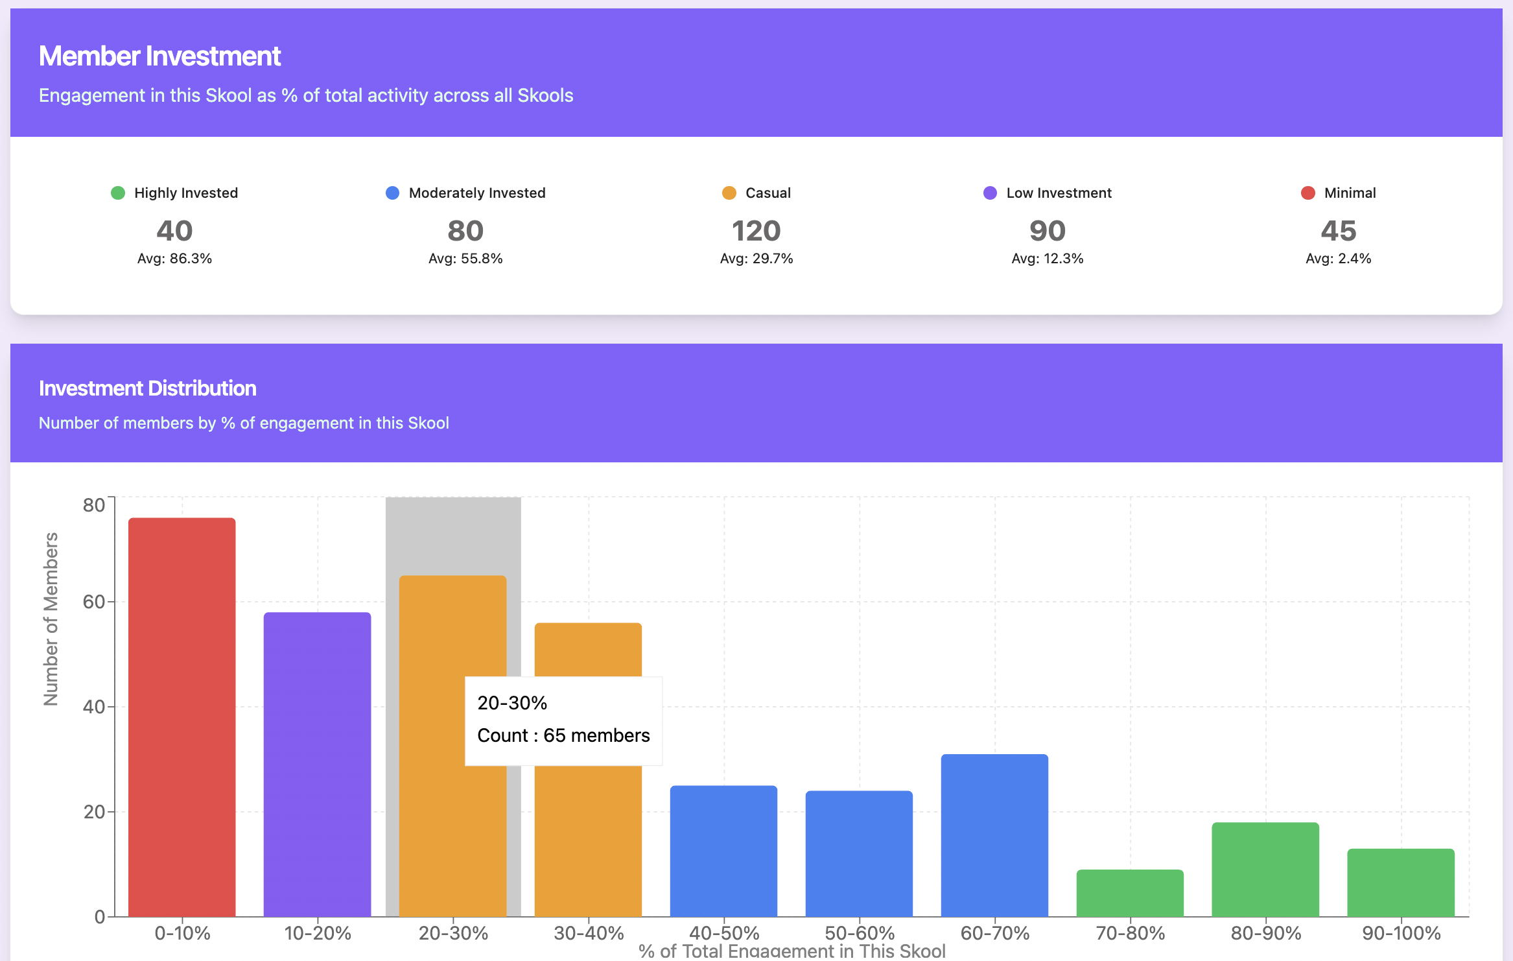
Task: Click the Casual count 120
Action: point(756,231)
